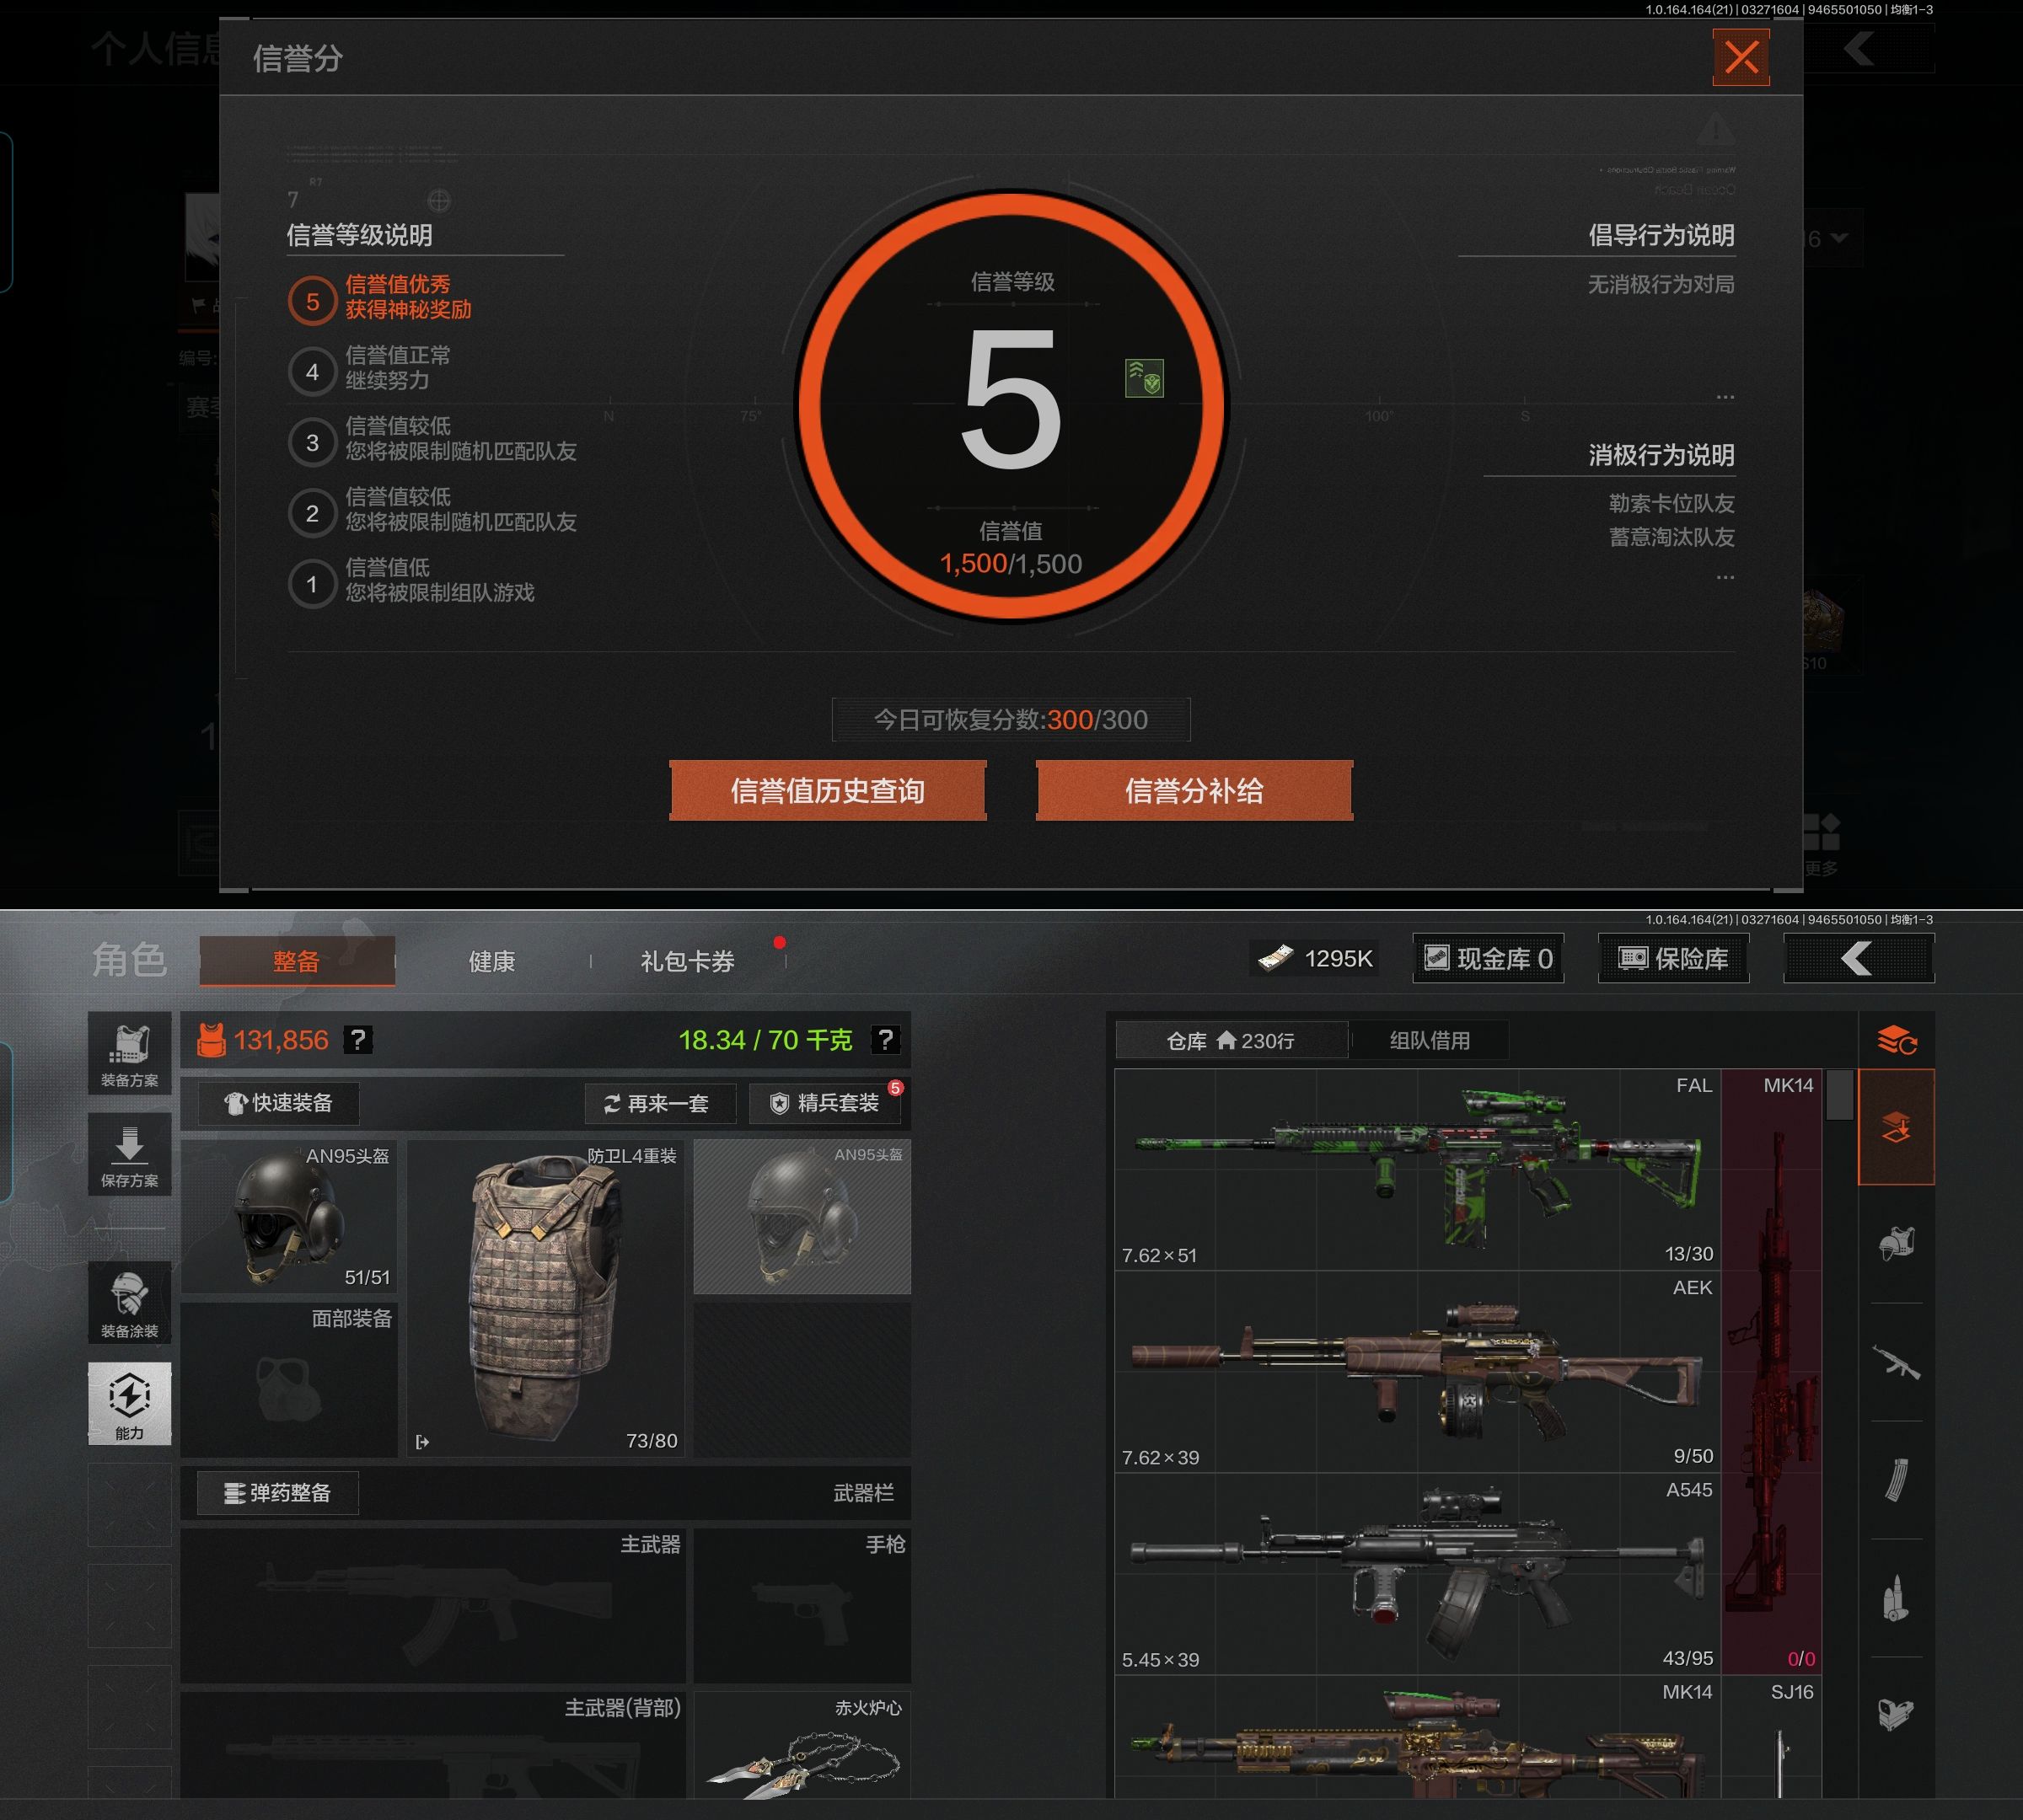Viewport: 2023px width, 1820px height.
Task: Filter warehouse by rifle weapons icon
Action: coord(1896,1362)
